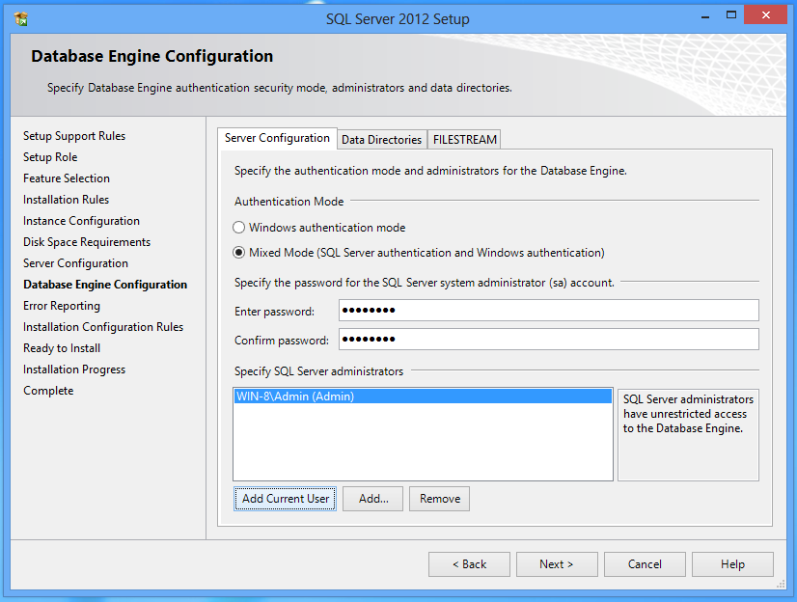Open the Data Directories tab
797x602 pixels.
(x=382, y=140)
